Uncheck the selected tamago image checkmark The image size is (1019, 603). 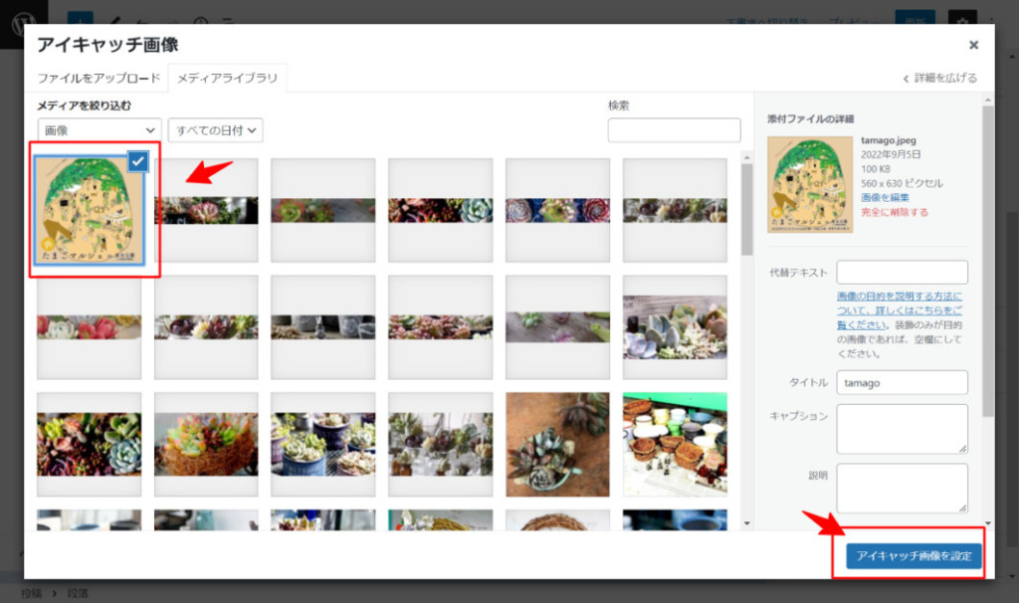(x=138, y=161)
